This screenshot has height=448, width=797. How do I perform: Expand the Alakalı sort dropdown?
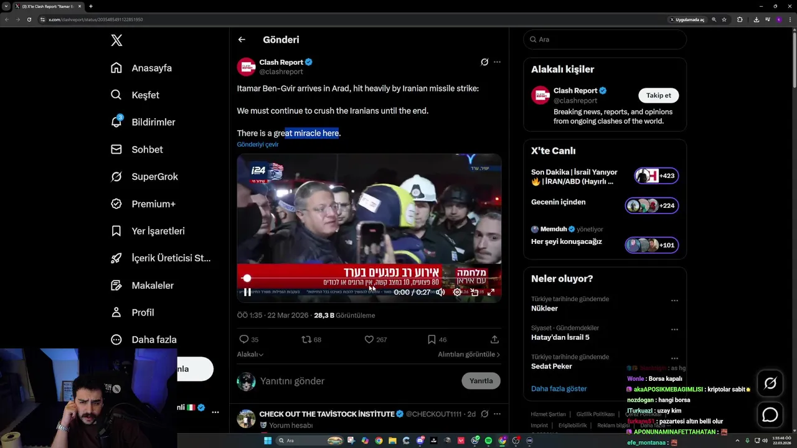click(250, 354)
